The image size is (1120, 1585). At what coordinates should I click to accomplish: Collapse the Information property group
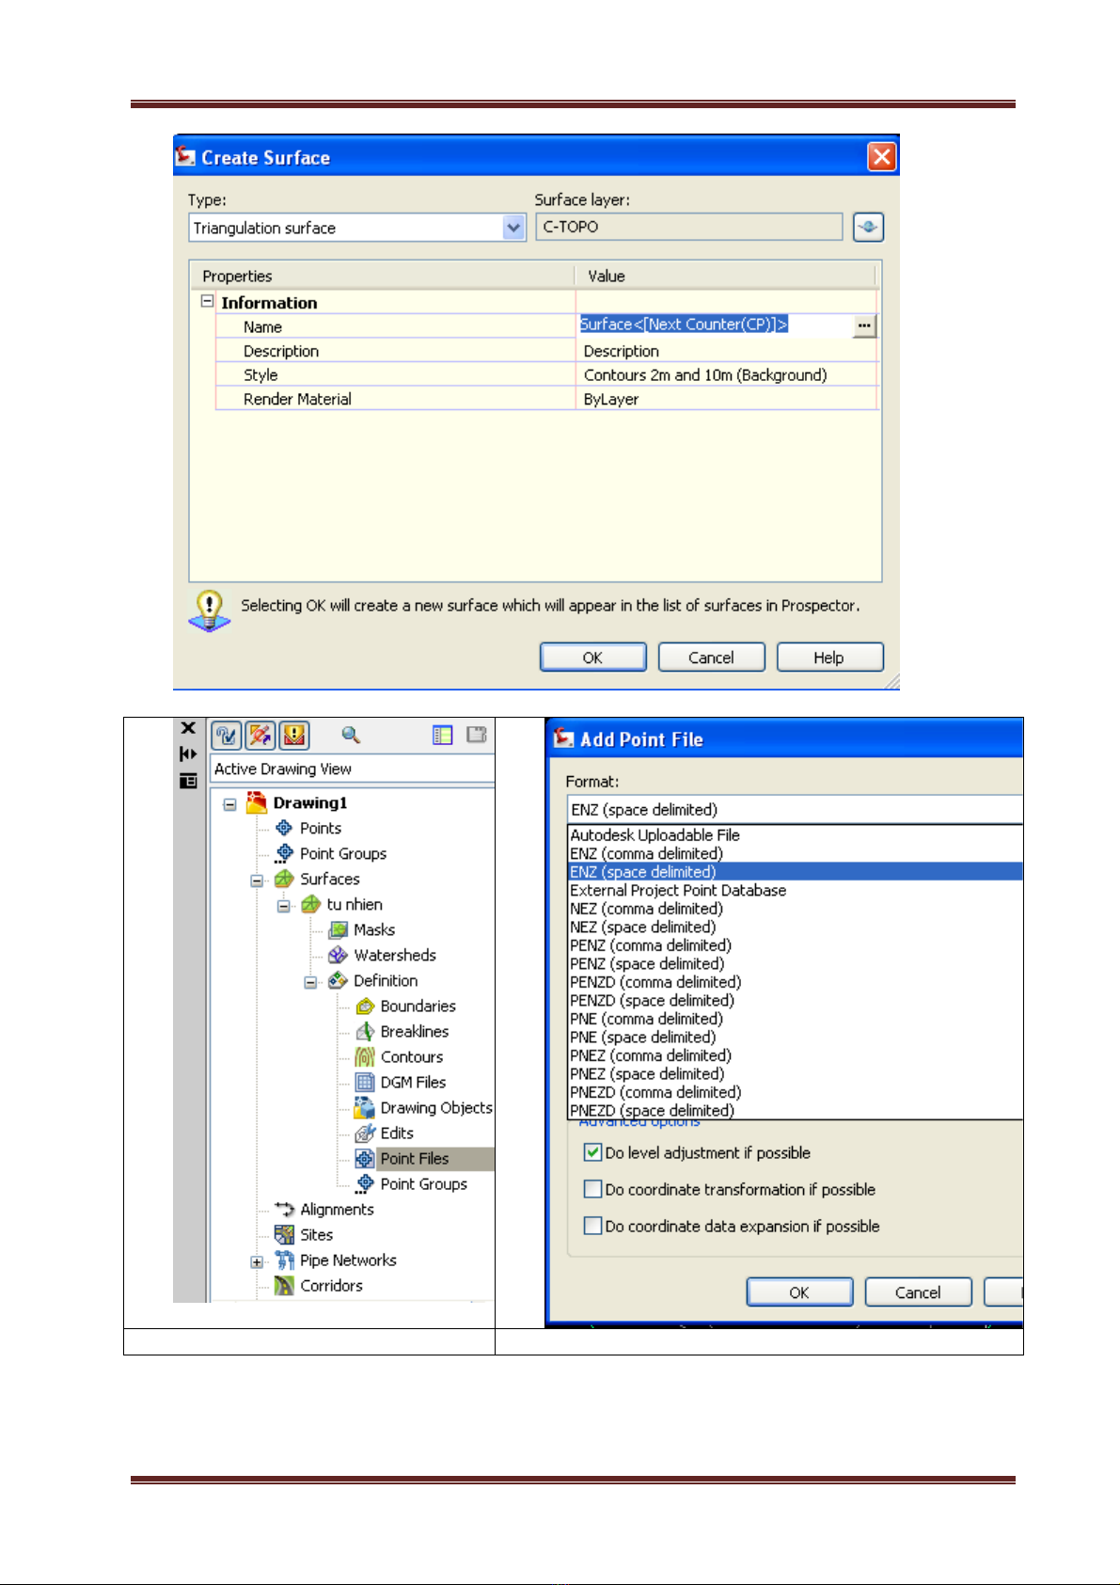click(207, 301)
